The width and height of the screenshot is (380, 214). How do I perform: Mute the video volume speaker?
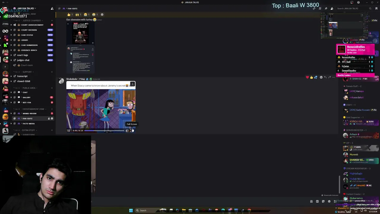(x=127, y=130)
